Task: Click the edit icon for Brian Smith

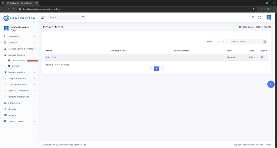Action: coord(262,57)
